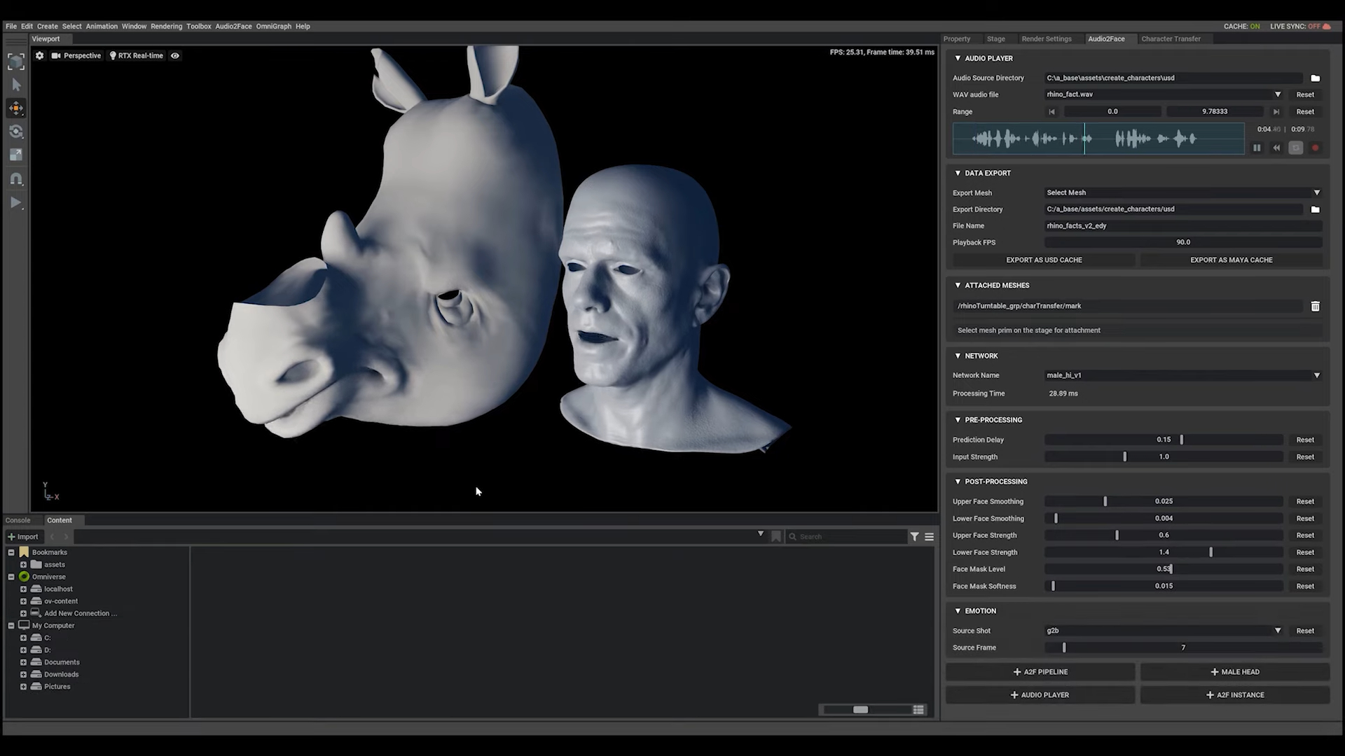Click the content bookmark icon

tap(775, 537)
